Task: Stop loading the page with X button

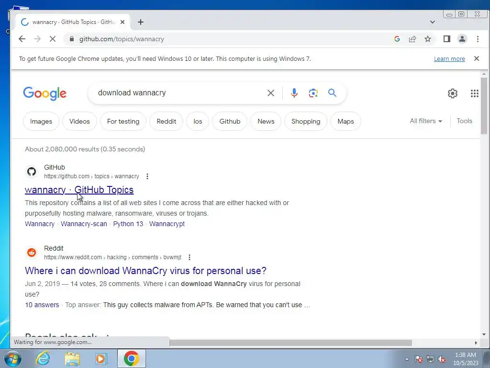Action: 53,39
